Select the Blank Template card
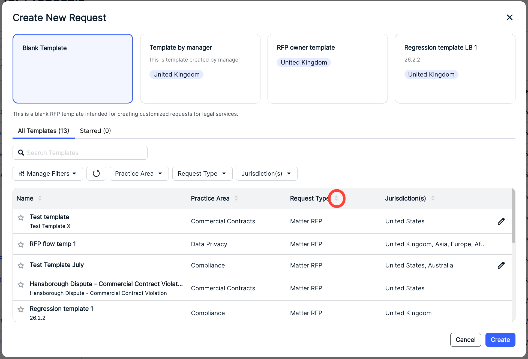 pyautogui.click(x=73, y=69)
